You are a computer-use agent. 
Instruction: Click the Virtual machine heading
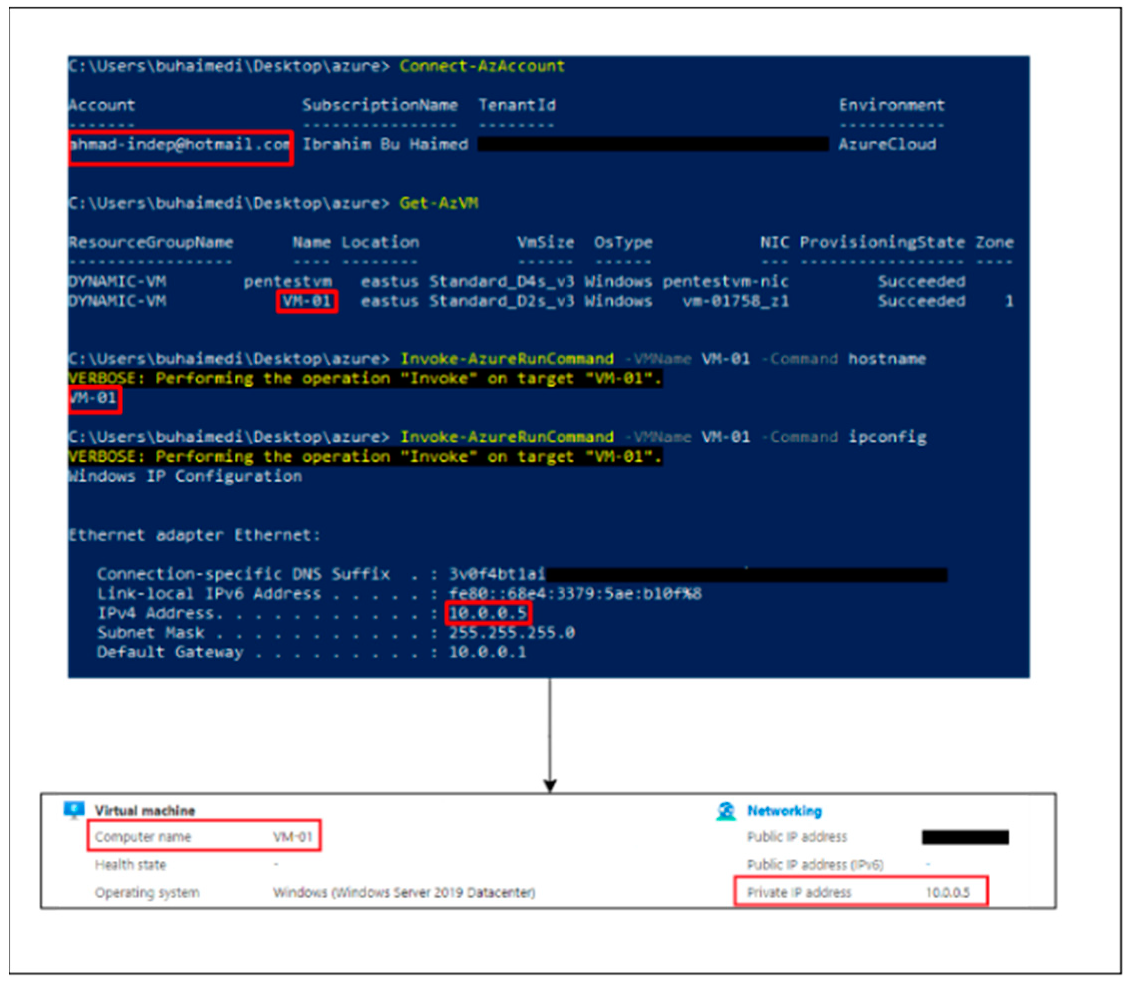point(144,811)
